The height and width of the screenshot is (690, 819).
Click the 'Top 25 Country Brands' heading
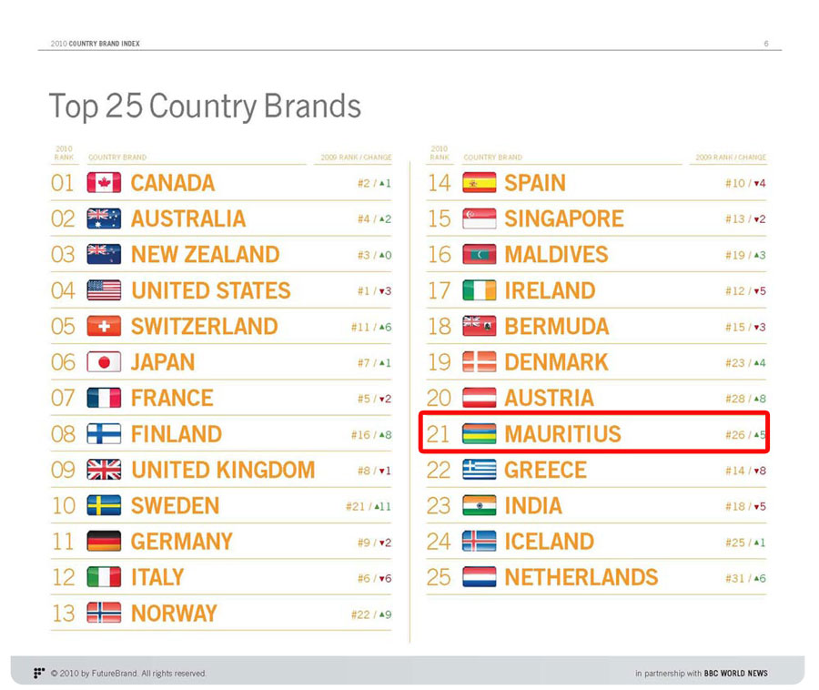coord(205,107)
